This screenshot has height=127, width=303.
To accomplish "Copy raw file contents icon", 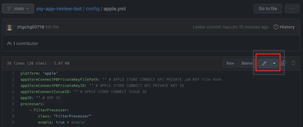I will coord(284,63).
